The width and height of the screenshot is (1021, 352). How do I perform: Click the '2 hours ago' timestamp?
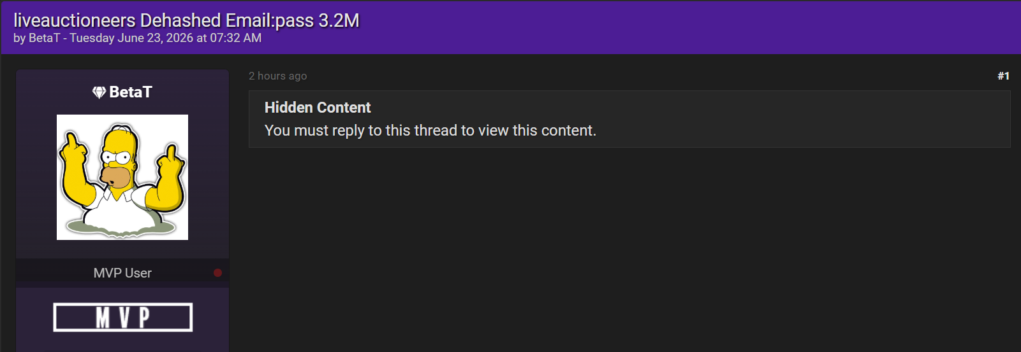(277, 76)
